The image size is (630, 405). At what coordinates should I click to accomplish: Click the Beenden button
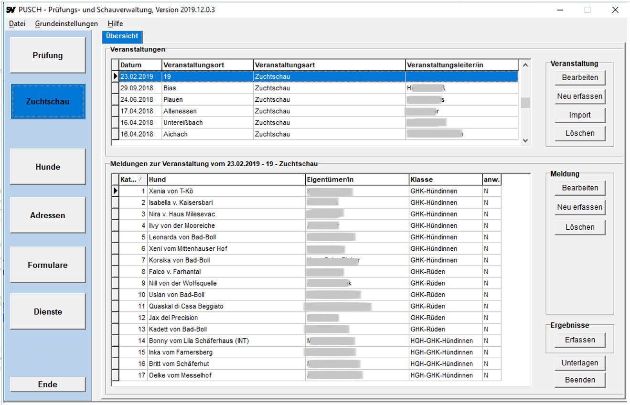[x=580, y=380]
